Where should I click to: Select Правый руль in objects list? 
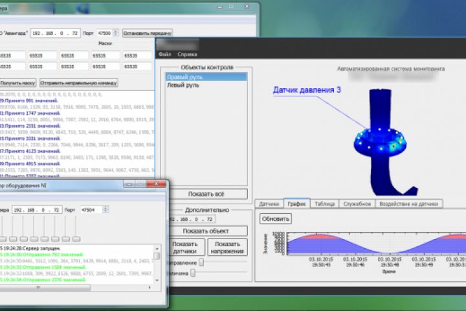click(x=206, y=77)
